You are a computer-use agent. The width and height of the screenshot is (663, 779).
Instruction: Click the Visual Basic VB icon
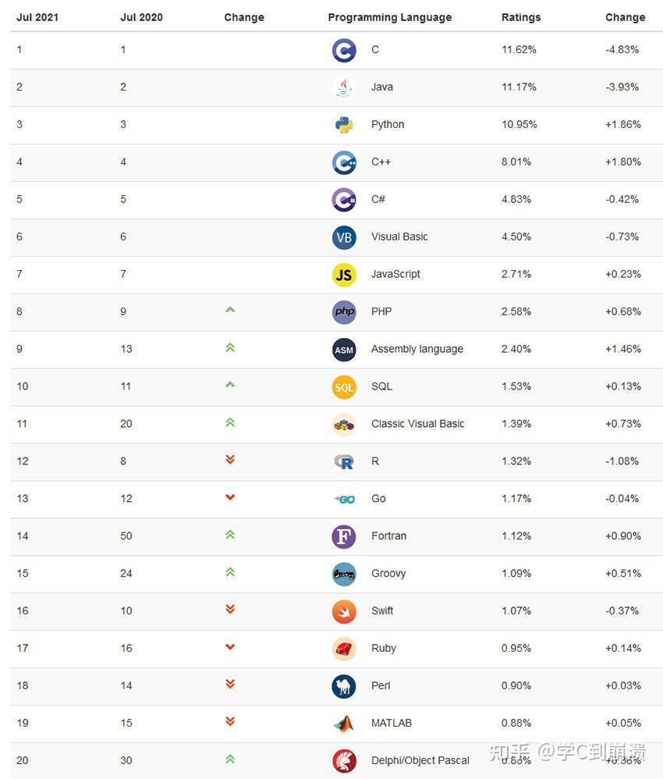pos(344,237)
